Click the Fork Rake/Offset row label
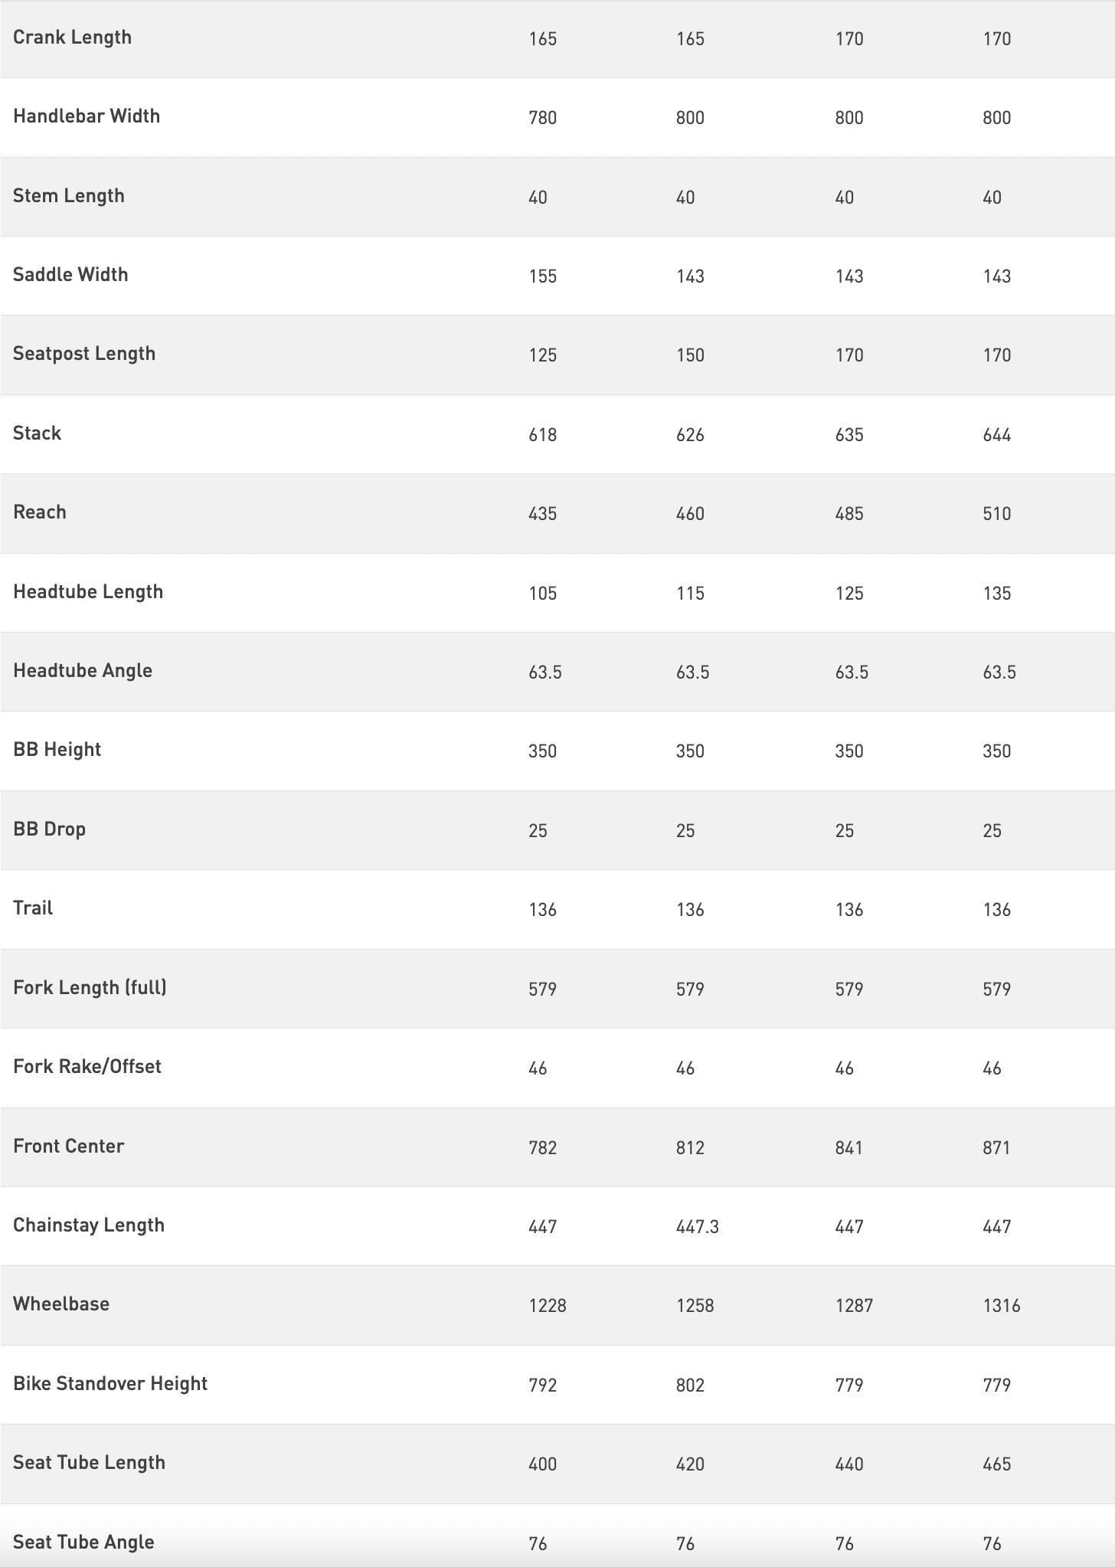The image size is (1115, 1567). point(87,1067)
